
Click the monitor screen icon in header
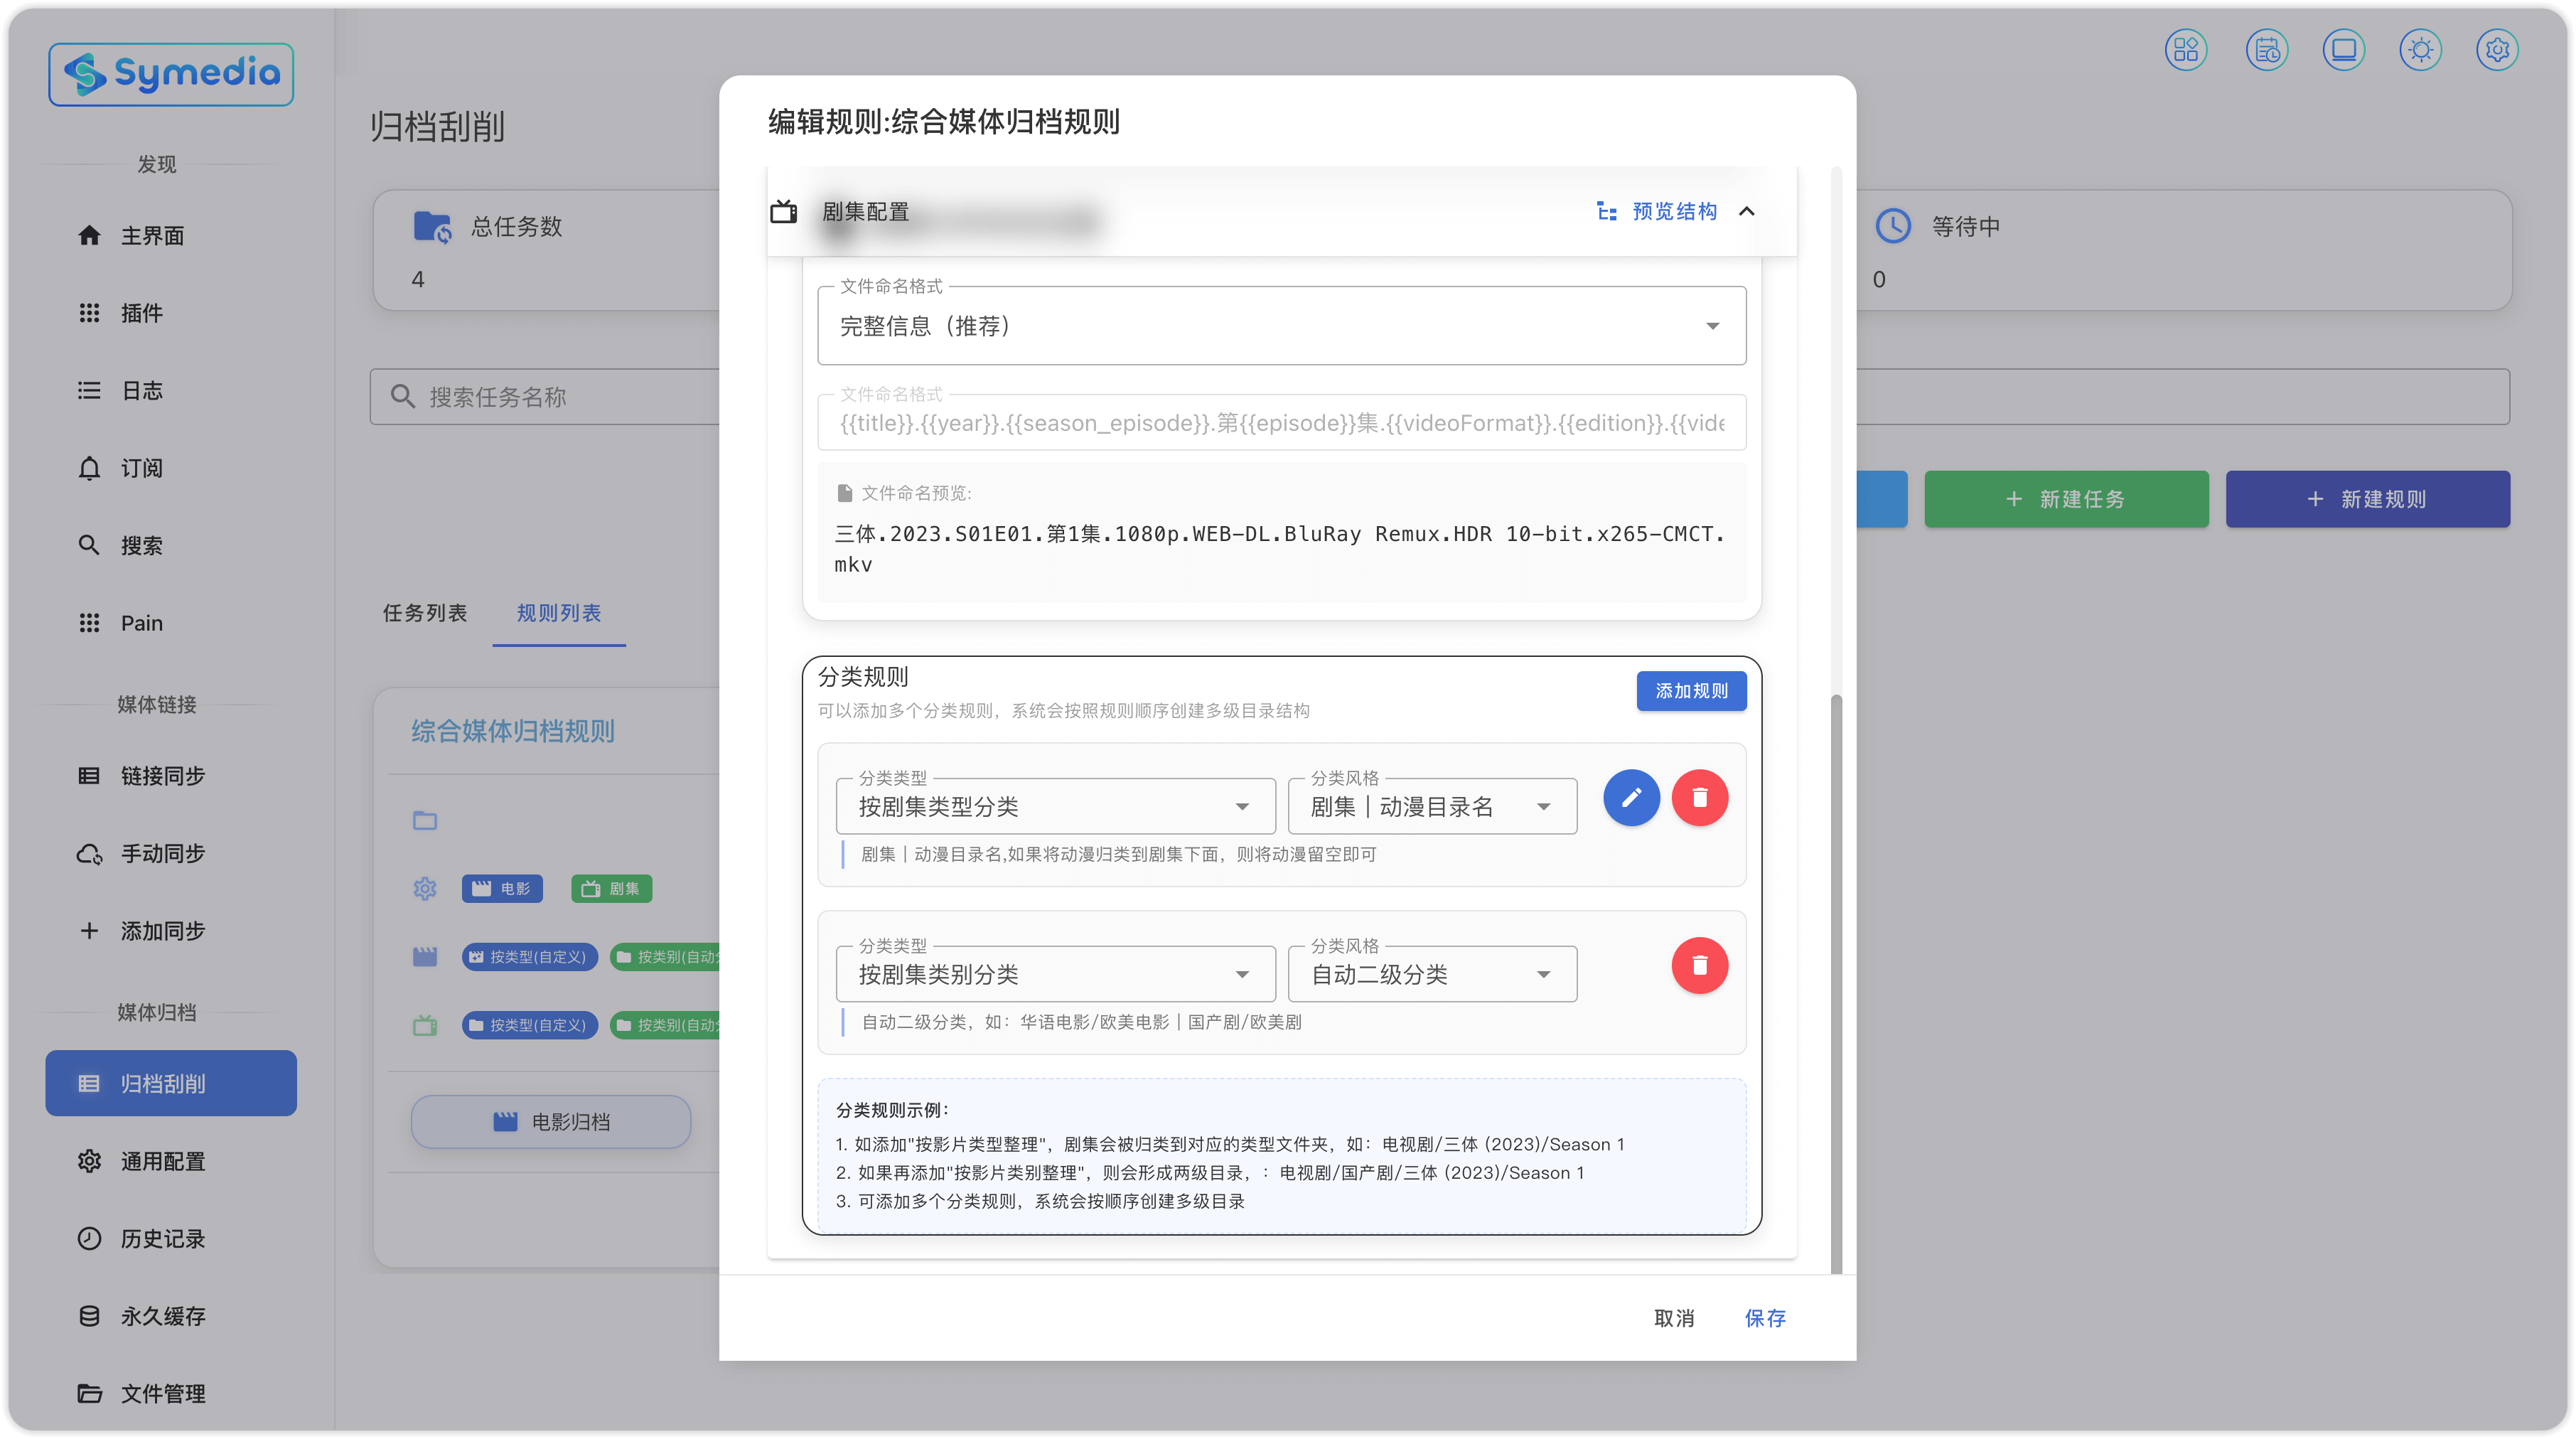click(x=2343, y=50)
